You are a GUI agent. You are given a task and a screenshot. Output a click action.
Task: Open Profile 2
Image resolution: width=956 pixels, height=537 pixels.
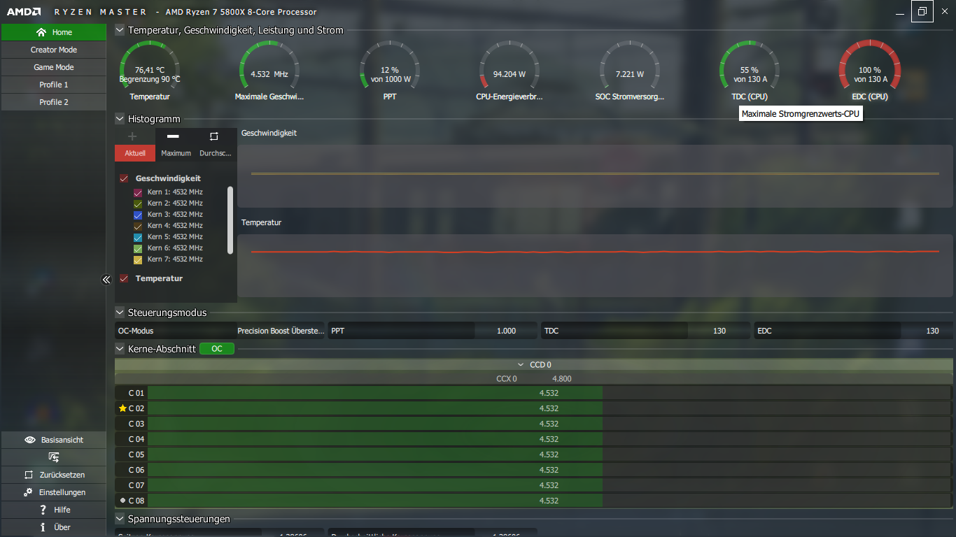pos(53,102)
